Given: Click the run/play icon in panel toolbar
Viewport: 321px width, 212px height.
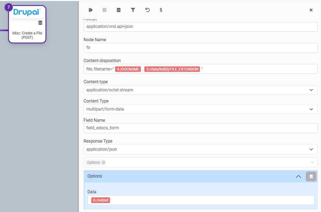Looking at the screenshot, I should coord(90,10).
